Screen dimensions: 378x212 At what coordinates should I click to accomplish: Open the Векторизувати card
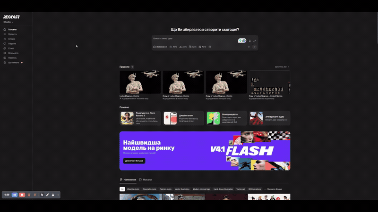pos(226,118)
